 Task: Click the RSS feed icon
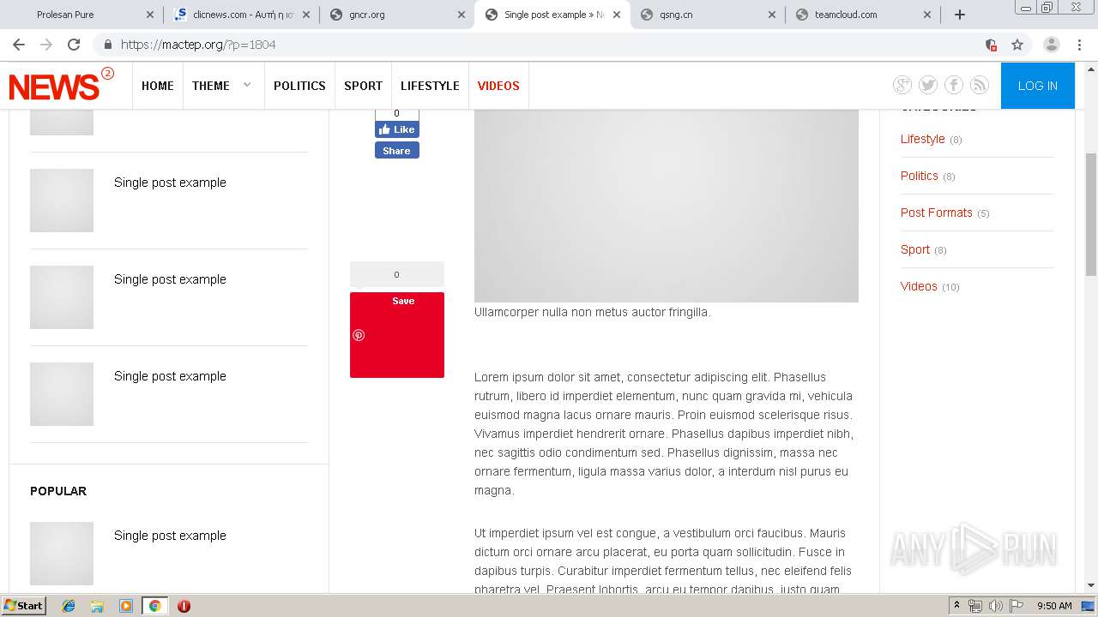(980, 85)
